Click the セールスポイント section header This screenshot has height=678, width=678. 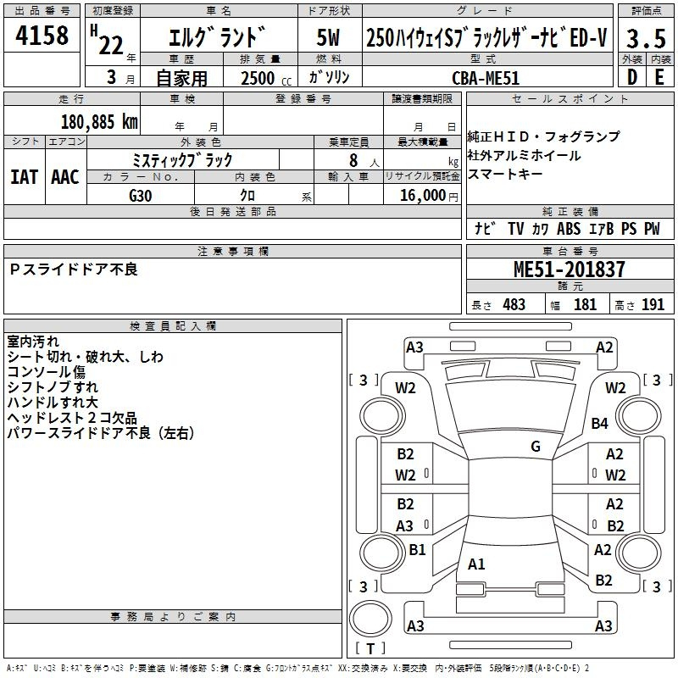point(570,98)
